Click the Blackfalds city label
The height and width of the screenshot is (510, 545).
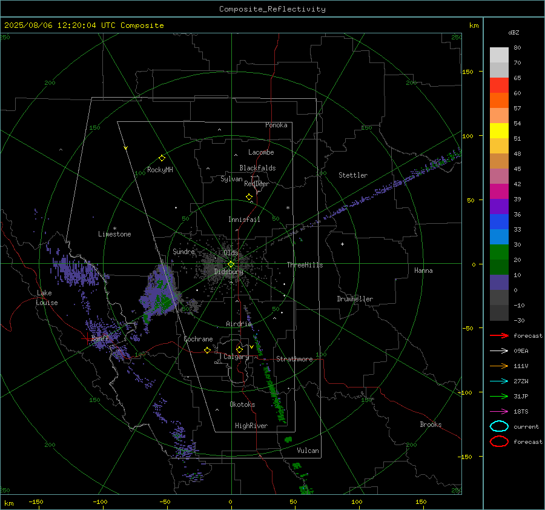pyautogui.click(x=257, y=168)
